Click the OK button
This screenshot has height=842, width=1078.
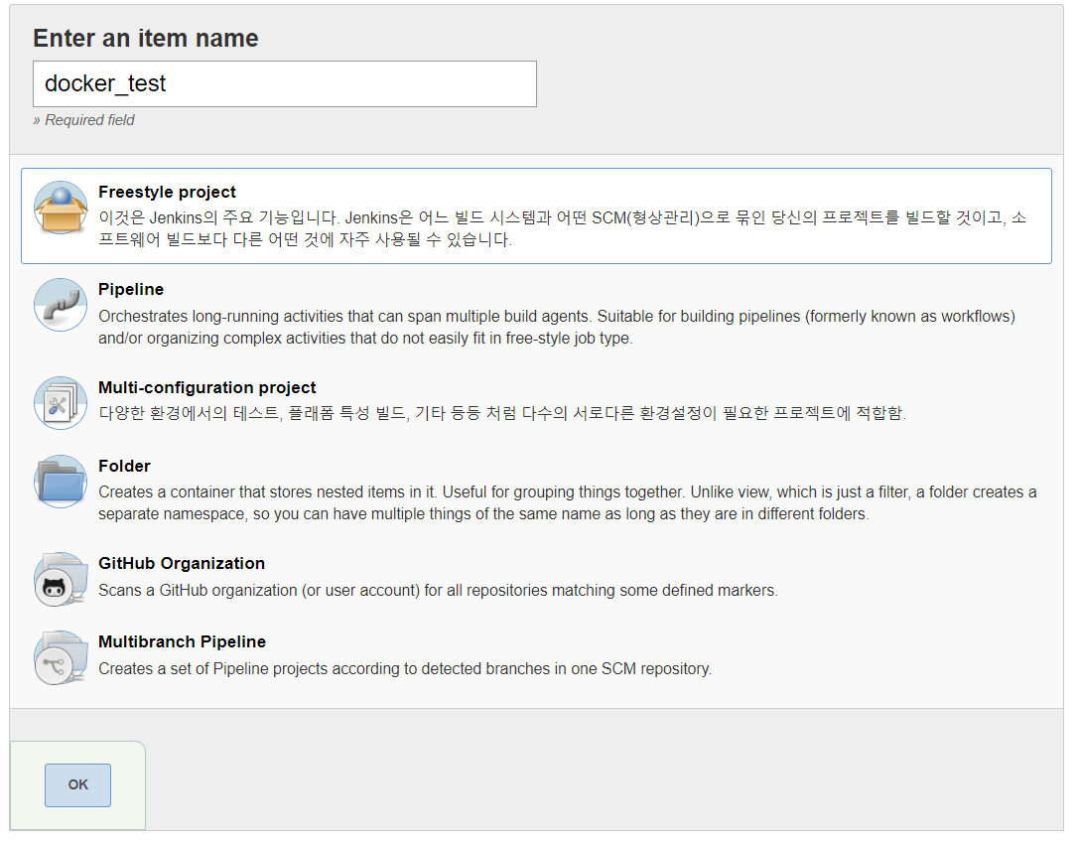click(x=77, y=784)
